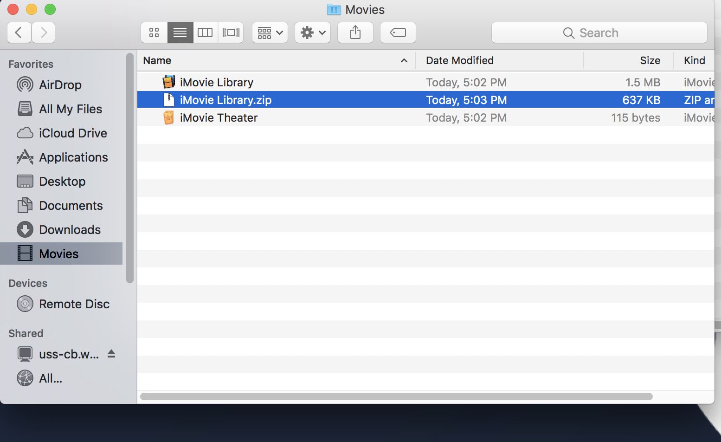Toggle sort direction arrow in Name header
Viewport: 721px width, 442px height.
click(x=404, y=61)
